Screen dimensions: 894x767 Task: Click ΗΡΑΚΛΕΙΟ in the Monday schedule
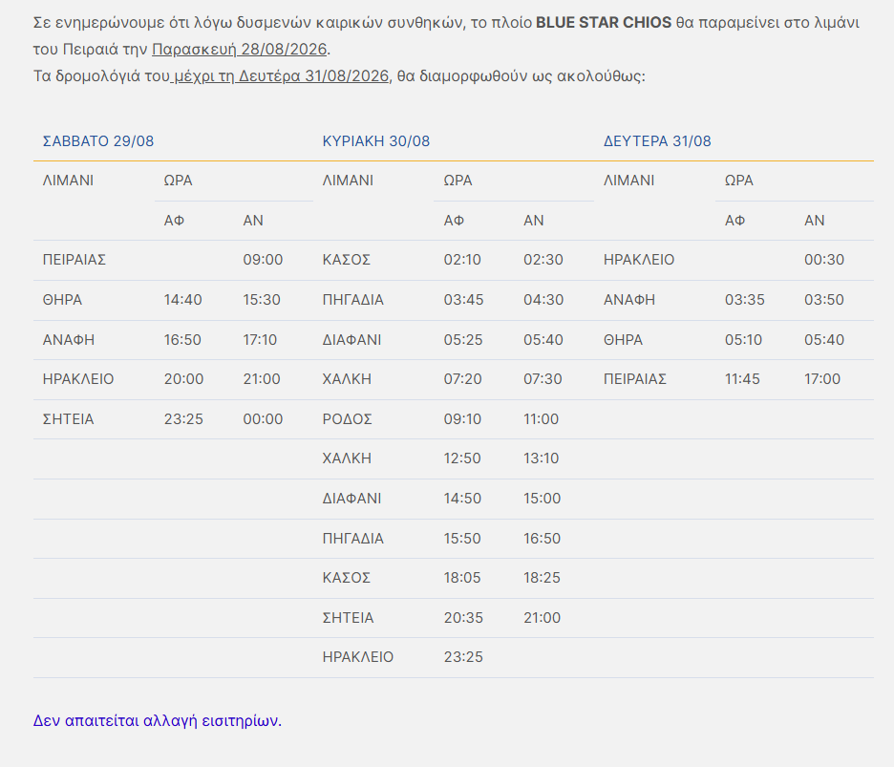[639, 260]
